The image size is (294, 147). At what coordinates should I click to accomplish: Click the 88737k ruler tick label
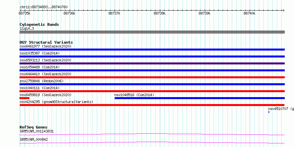[x=114, y=13]
